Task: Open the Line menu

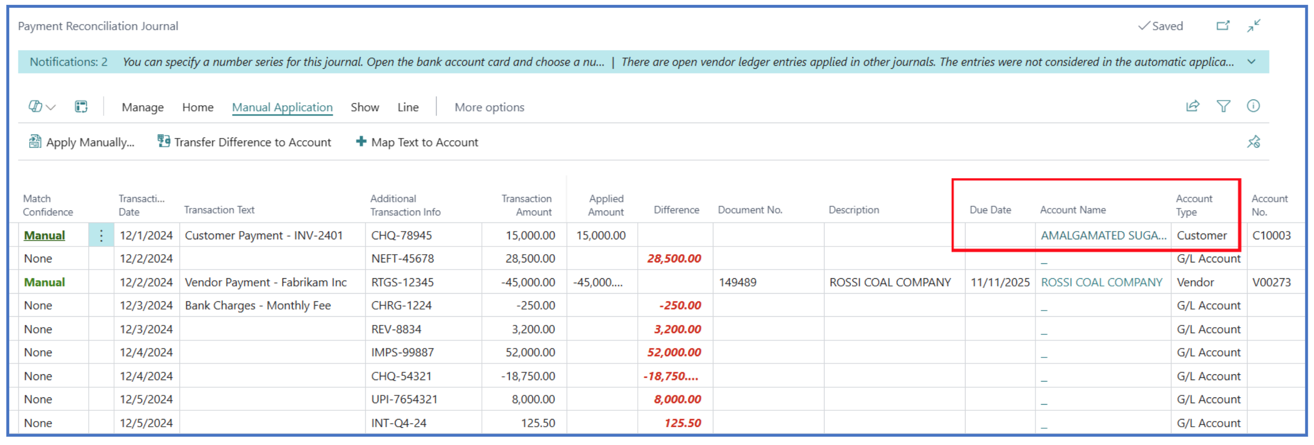Action: tap(408, 107)
